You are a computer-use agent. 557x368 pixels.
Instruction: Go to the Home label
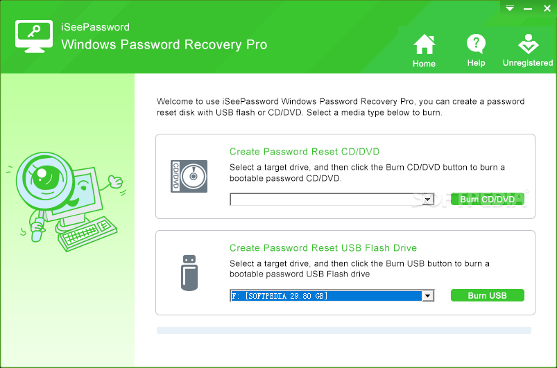(x=424, y=64)
